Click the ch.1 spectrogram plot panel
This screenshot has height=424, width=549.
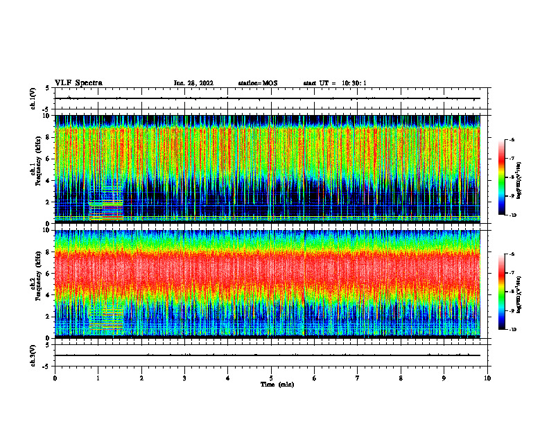268,169
